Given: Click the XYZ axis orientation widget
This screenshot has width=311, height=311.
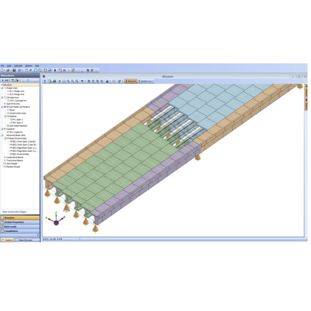Looking at the screenshot, I should click(x=56, y=219).
